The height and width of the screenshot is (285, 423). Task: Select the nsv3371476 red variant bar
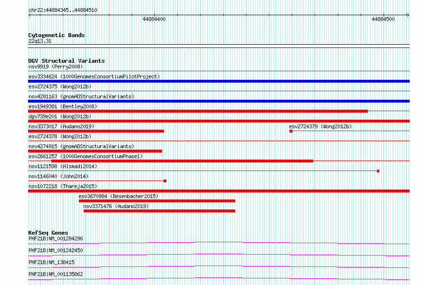click(159, 211)
